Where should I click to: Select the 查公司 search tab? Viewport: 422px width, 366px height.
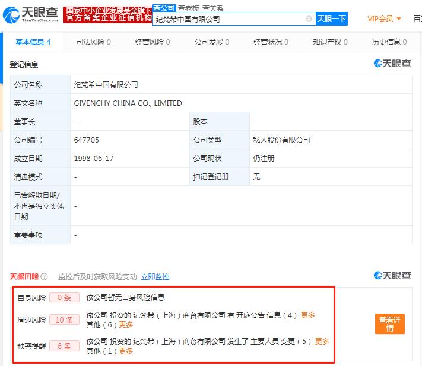pyautogui.click(x=164, y=8)
